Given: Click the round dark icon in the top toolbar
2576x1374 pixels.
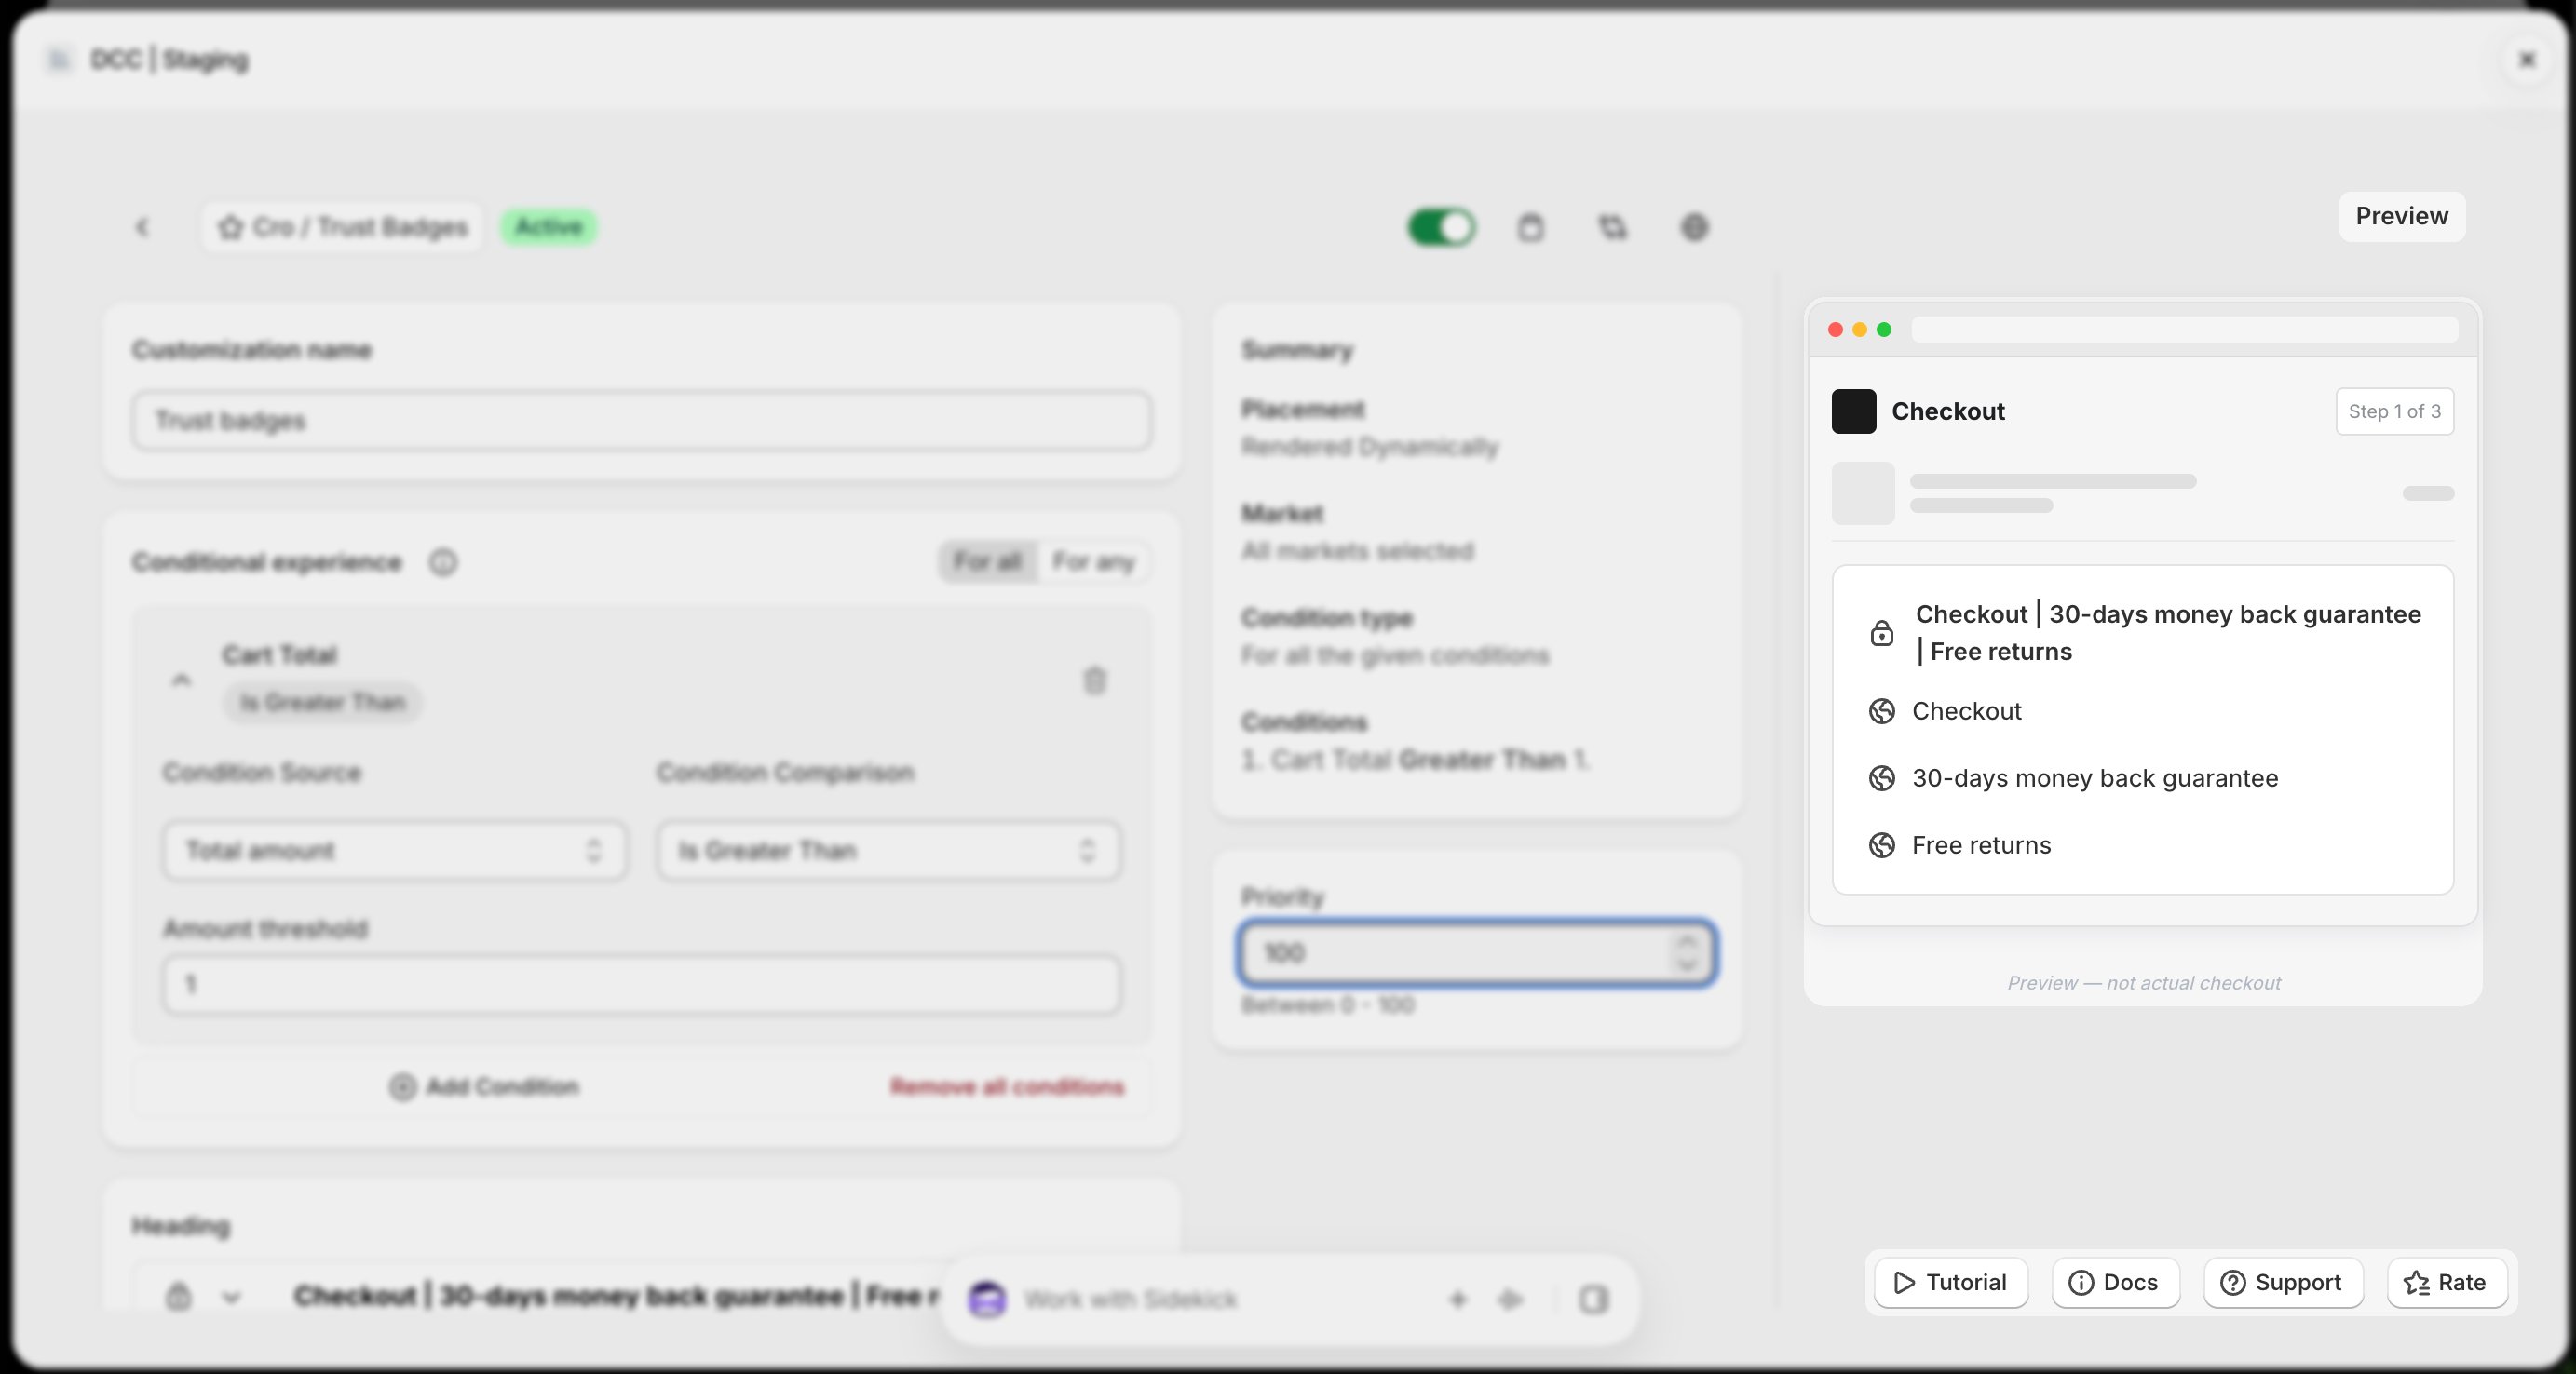Looking at the screenshot, I should pos(1694,228).
